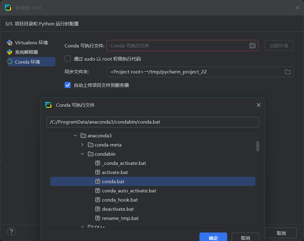This screenshot has height=241, width=304.
Task: Click the Virtualenv environment icon
Action: [x=9, y=43]
